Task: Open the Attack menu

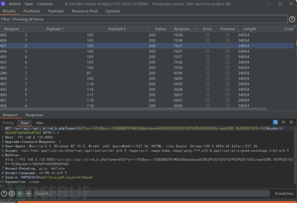Action: pos(15,4)
